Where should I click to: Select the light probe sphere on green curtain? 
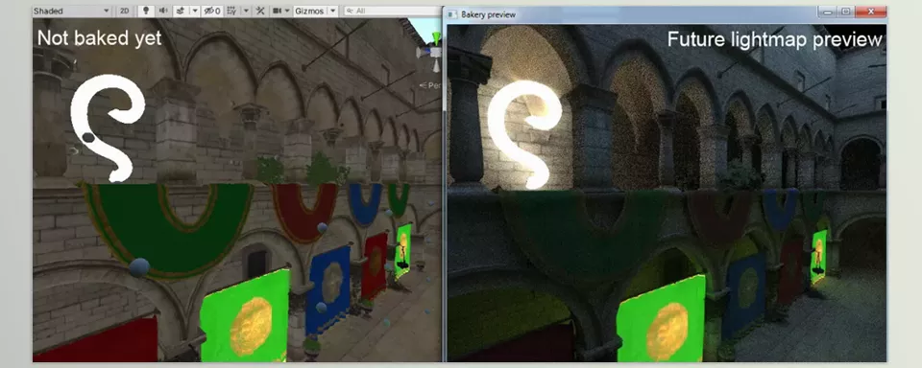point(139,267)
